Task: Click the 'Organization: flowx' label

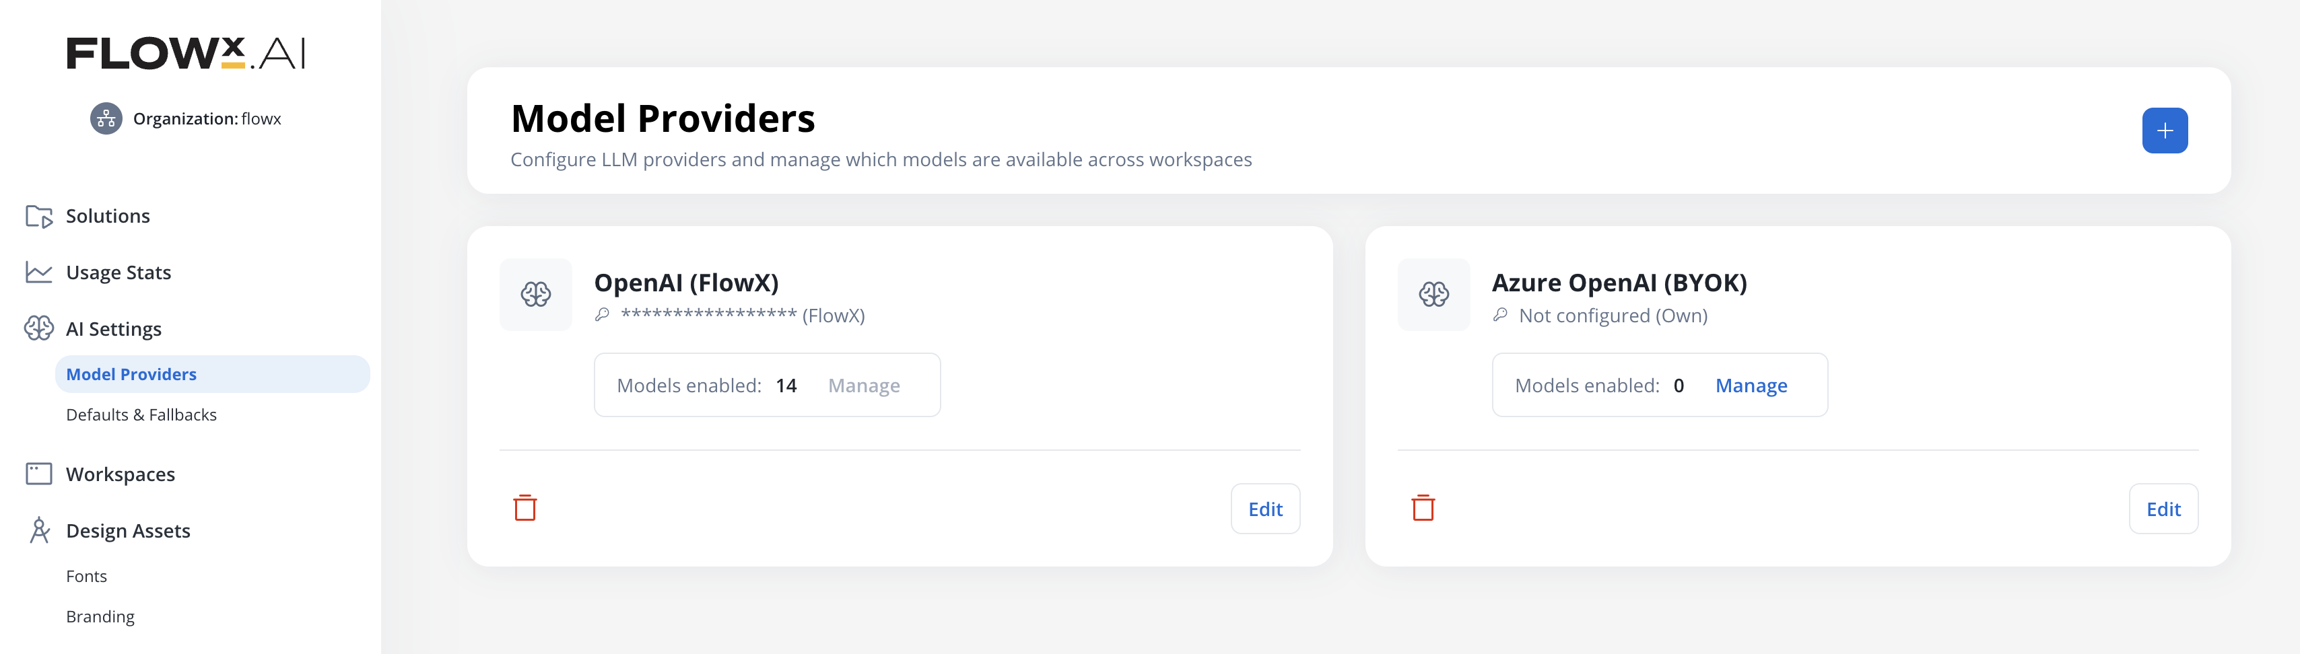Action: 207,118
